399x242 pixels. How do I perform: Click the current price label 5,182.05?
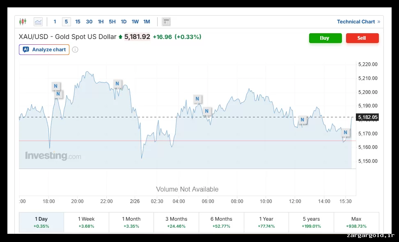367,117
